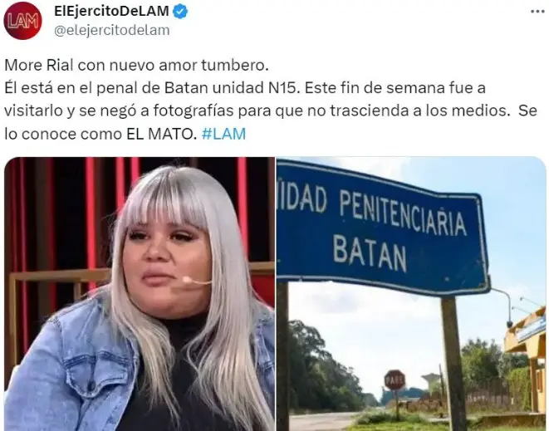The height and width of the screenshot is (431, 549).
Task: Click the word 'BATAN' on the sign
Action: [x=370, y=252]
